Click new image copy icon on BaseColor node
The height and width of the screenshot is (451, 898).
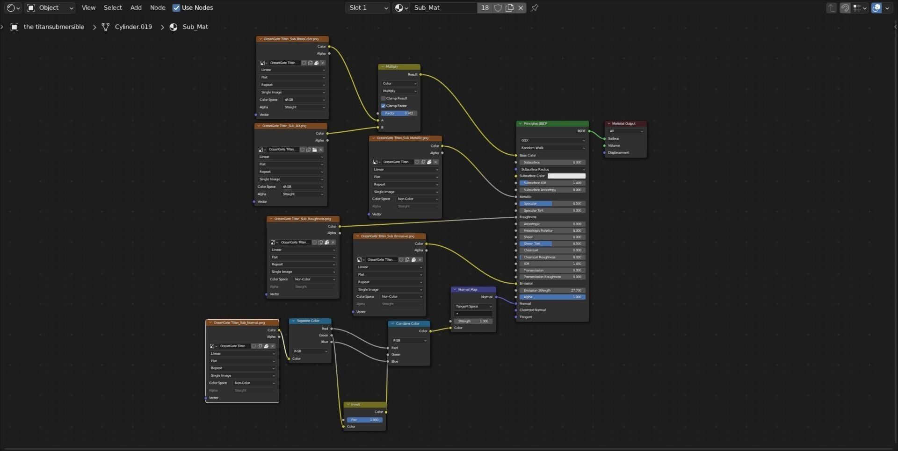point(310,63)
